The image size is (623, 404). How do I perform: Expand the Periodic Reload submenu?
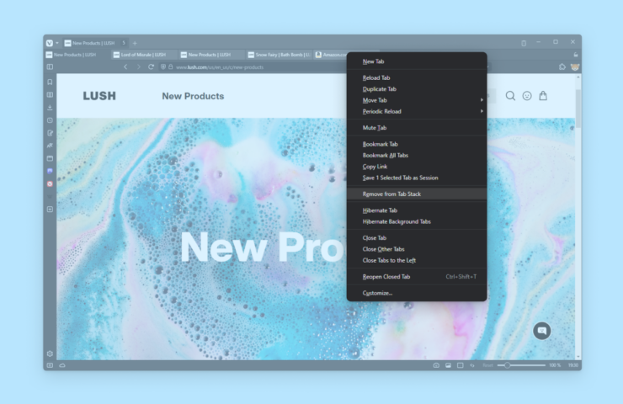pos(417,111)
